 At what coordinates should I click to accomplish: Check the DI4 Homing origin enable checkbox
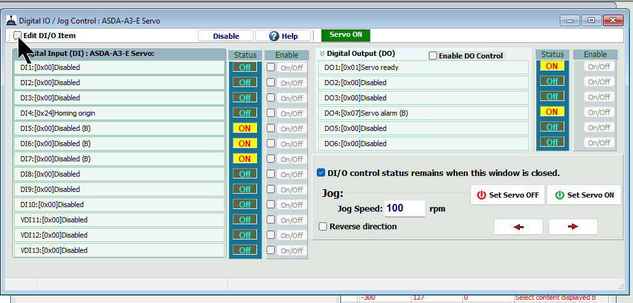click(270, 113)
